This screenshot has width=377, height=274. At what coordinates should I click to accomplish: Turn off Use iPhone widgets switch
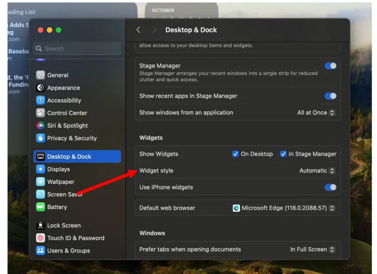330,187
